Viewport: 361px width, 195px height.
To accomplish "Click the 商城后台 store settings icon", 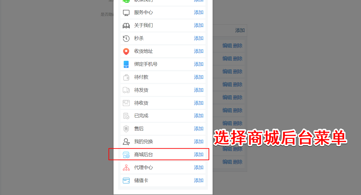I will 126,155.
